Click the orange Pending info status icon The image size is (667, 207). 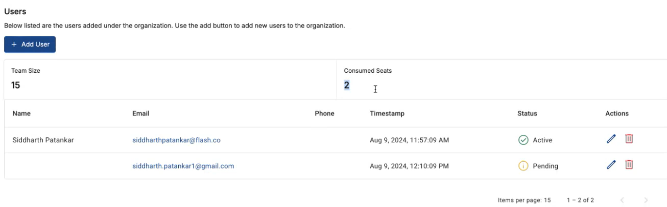(523, 166)
